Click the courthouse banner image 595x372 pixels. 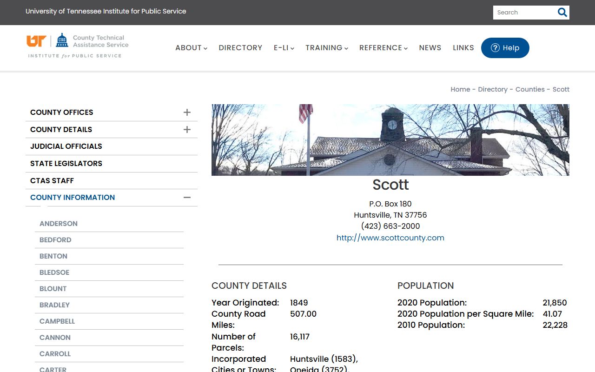pyautogui.click(x=390, y=140)
